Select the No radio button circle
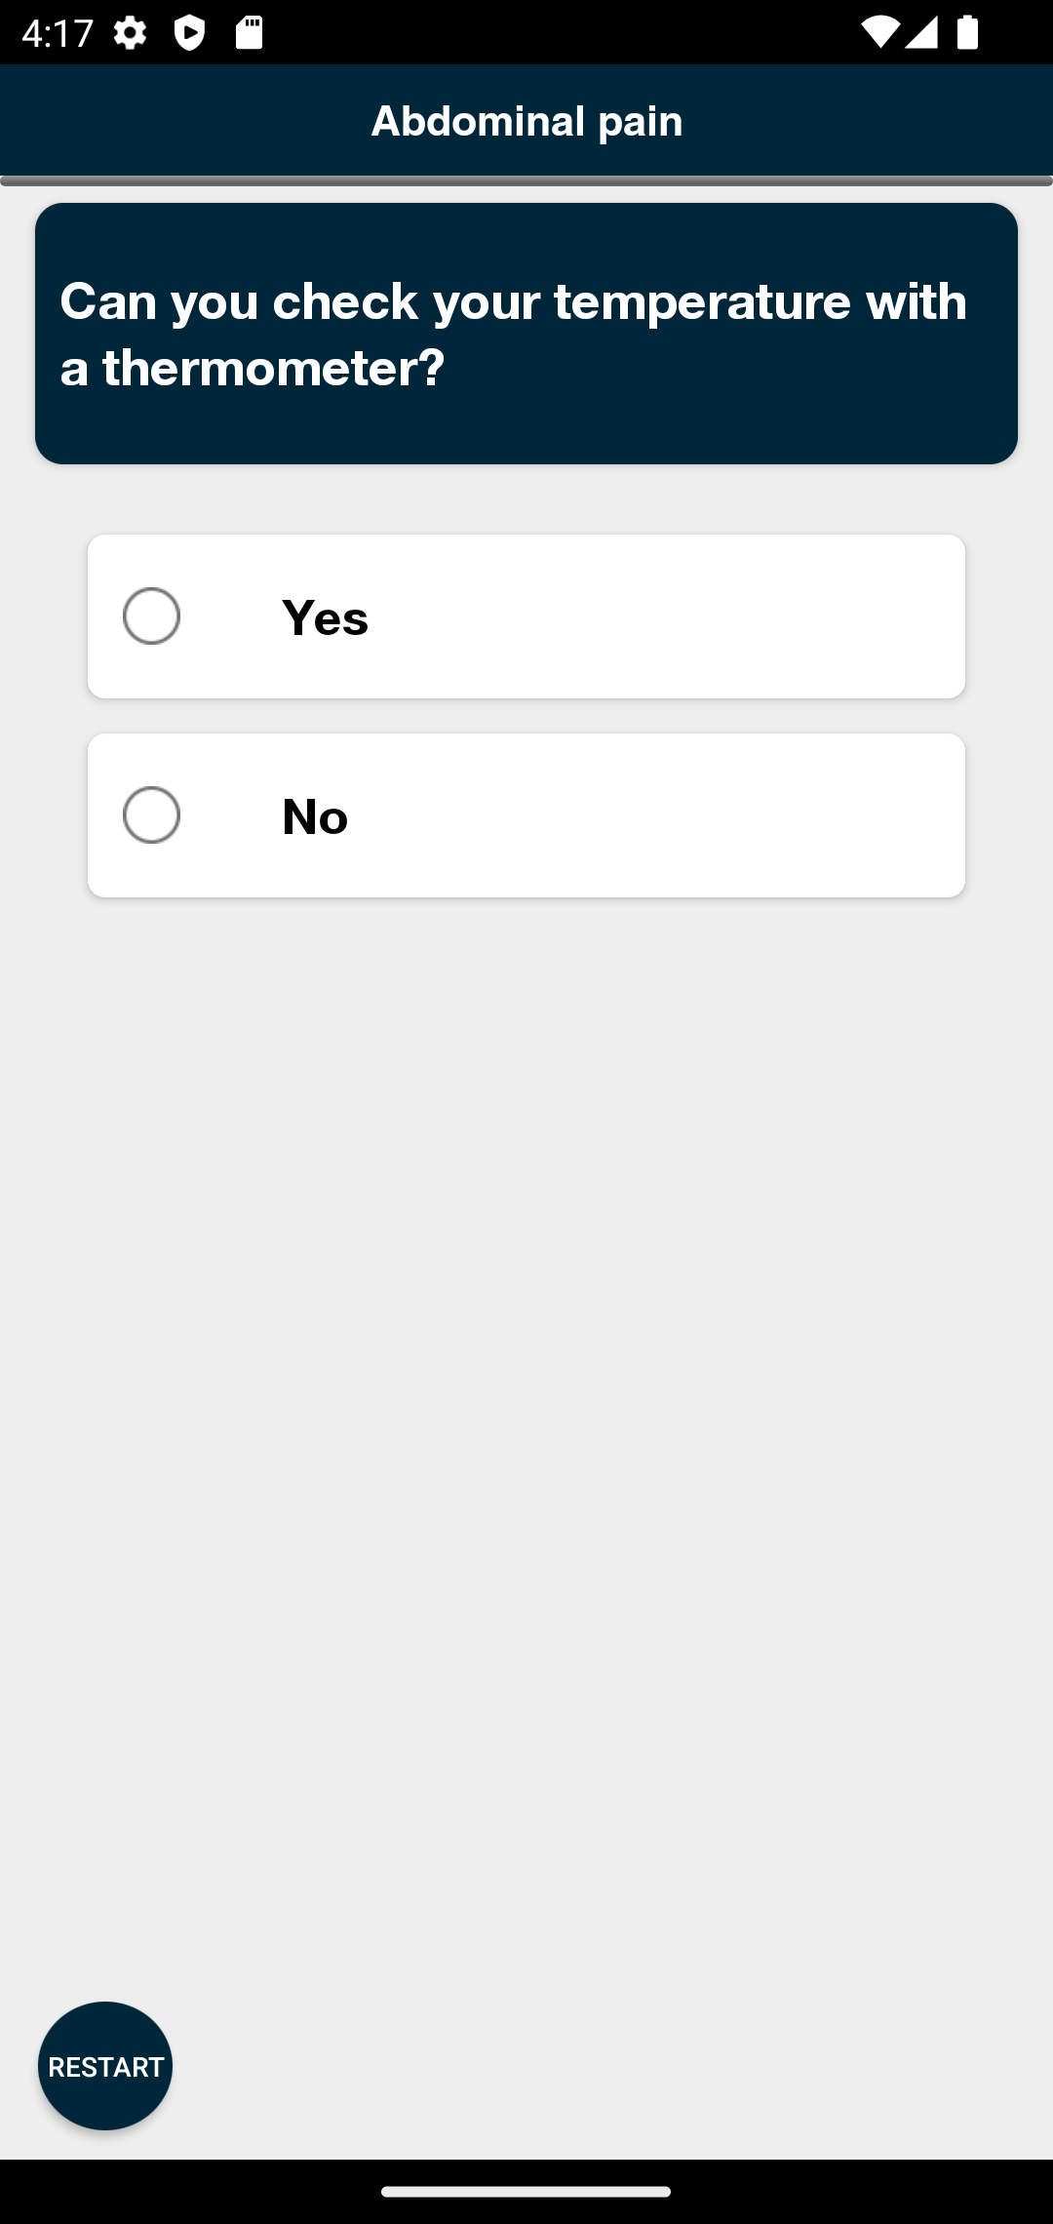Viewport: 1053px width, 2224px height. tap(152, 815)
